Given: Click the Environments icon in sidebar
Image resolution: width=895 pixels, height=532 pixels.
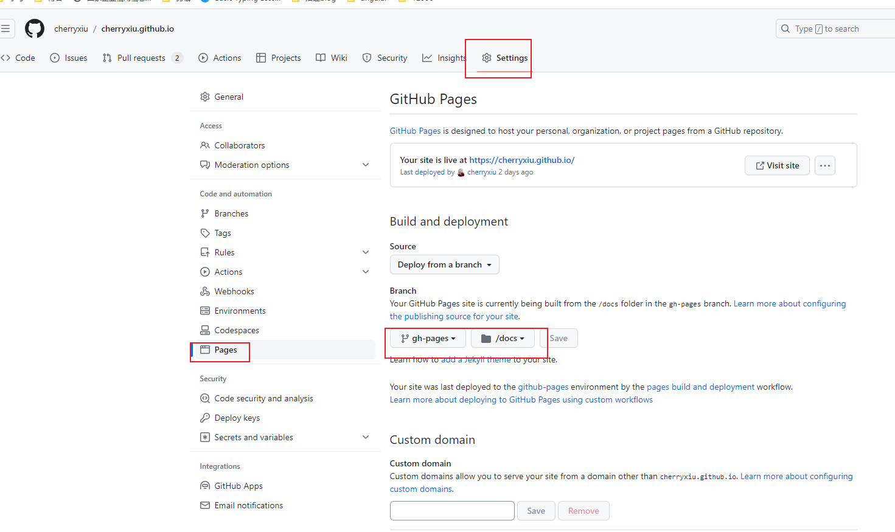Looking at the screenshot, I should pyautogui.click(x=205, y=311).
